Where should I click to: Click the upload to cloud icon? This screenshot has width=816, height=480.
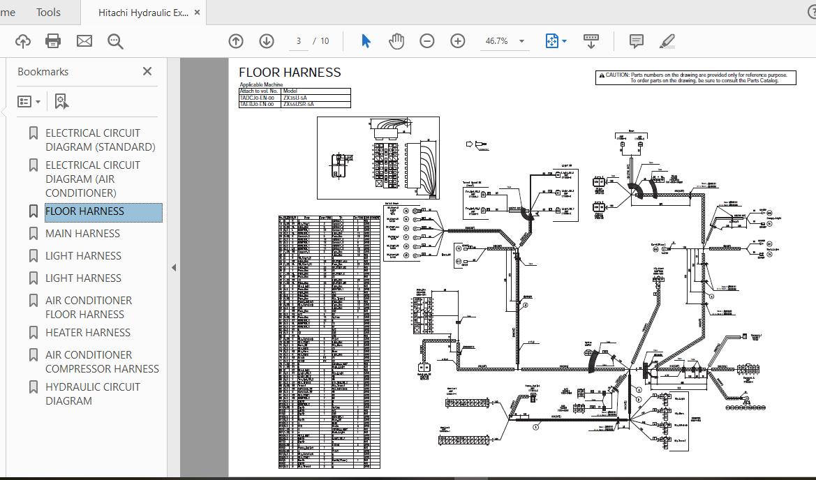[x=23, y=41]
